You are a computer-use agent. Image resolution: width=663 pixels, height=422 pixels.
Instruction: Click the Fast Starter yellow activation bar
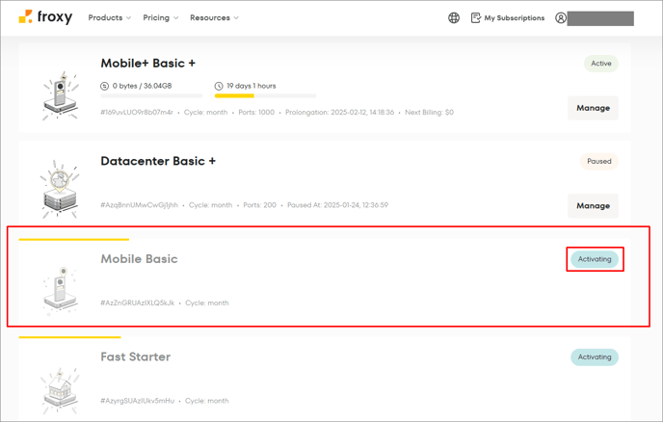[x=69, y=337]
